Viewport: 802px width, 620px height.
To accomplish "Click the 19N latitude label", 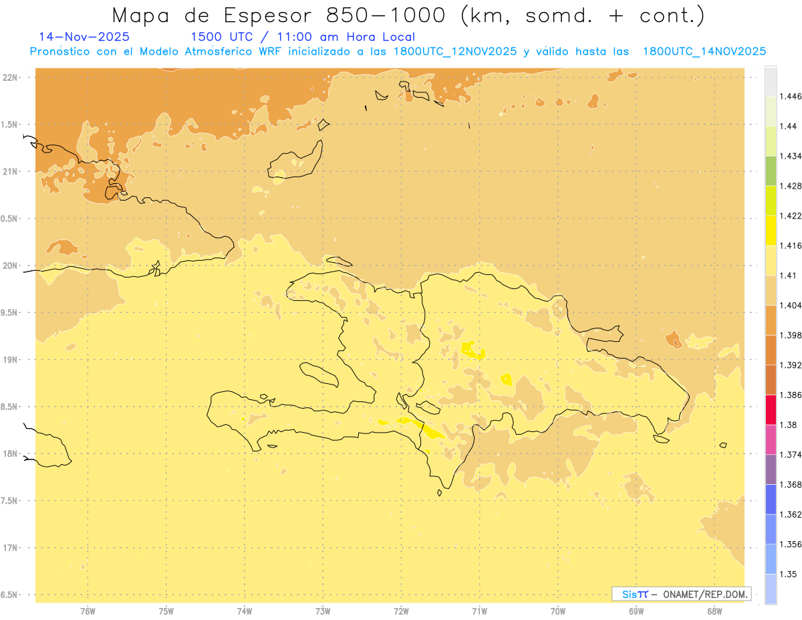I will [10, 360].
